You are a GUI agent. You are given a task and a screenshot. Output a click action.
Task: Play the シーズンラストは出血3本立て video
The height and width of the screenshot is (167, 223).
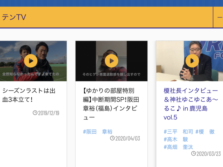pyautogui.click(x=31, y=61)
